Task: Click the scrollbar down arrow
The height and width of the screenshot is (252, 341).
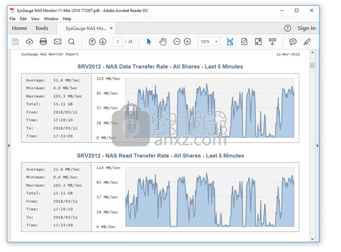Action: [312, 239]
